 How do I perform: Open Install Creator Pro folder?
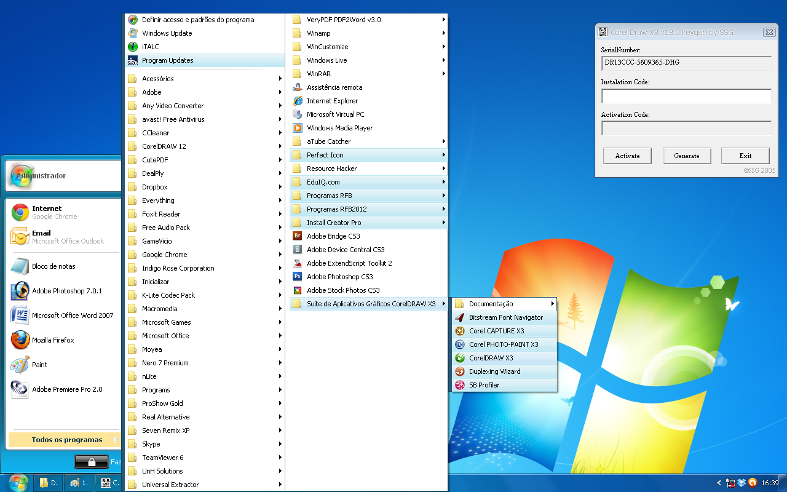point(368,223)
